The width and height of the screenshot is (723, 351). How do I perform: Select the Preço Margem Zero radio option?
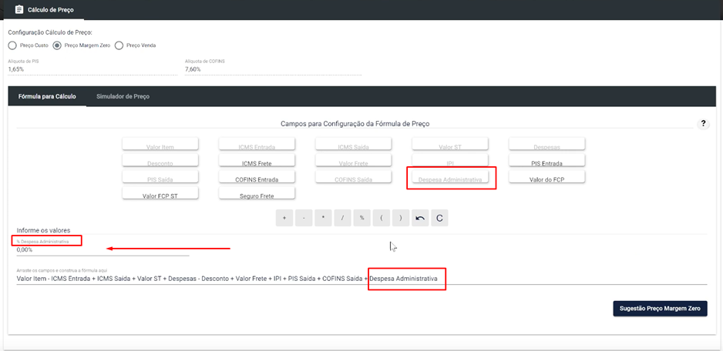pyautogui.click(x=58, y=45)
